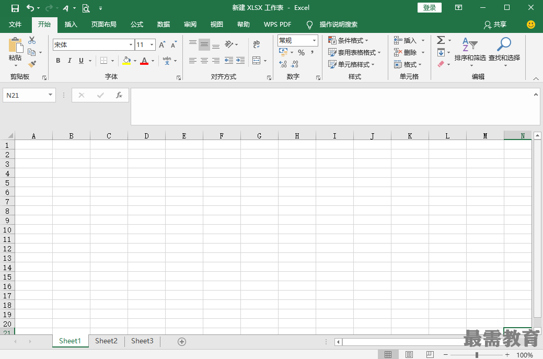Switch to 页面布局 ribbon tab
543x359 pixels.
point(104,25)
